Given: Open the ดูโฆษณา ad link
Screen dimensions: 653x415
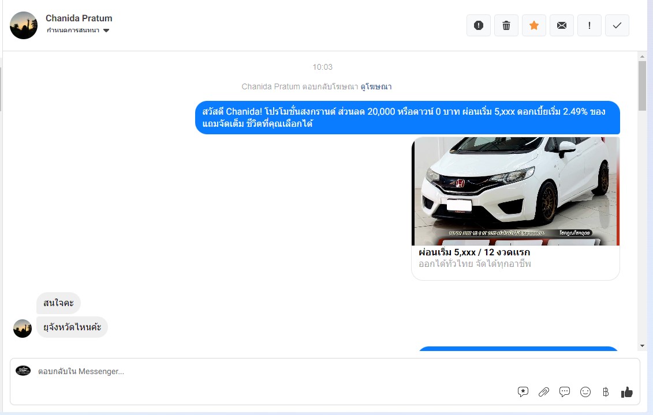Looking at the screenshot, I should click(376, 86).
